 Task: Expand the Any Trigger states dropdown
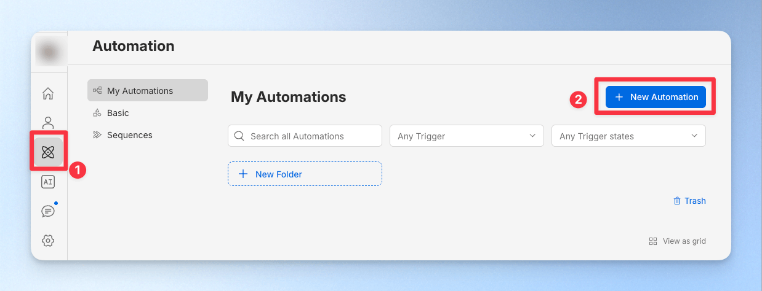(628, 136)
